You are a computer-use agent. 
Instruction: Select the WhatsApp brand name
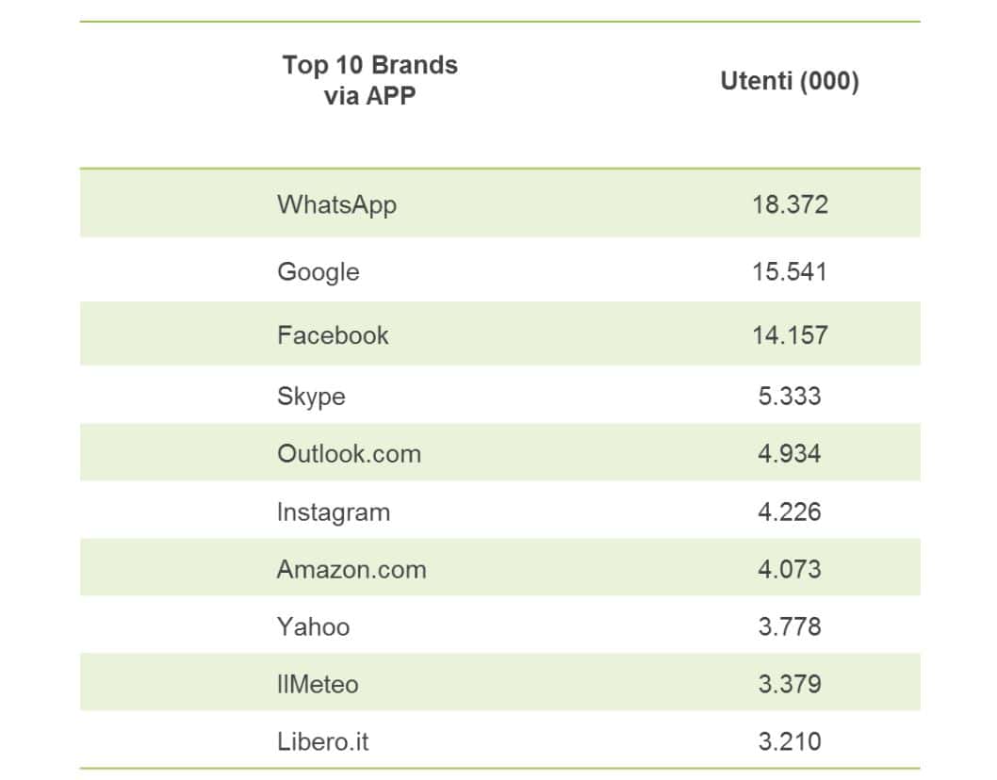[336, 204]
